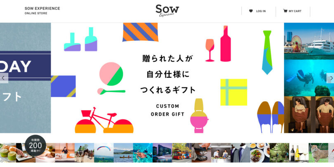Click the heart icon beside LOG IN

[251, 11]
